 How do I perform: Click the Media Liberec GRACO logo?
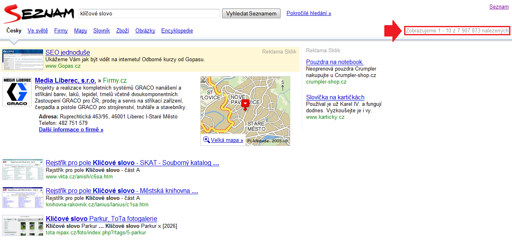(x=17, y=92)
